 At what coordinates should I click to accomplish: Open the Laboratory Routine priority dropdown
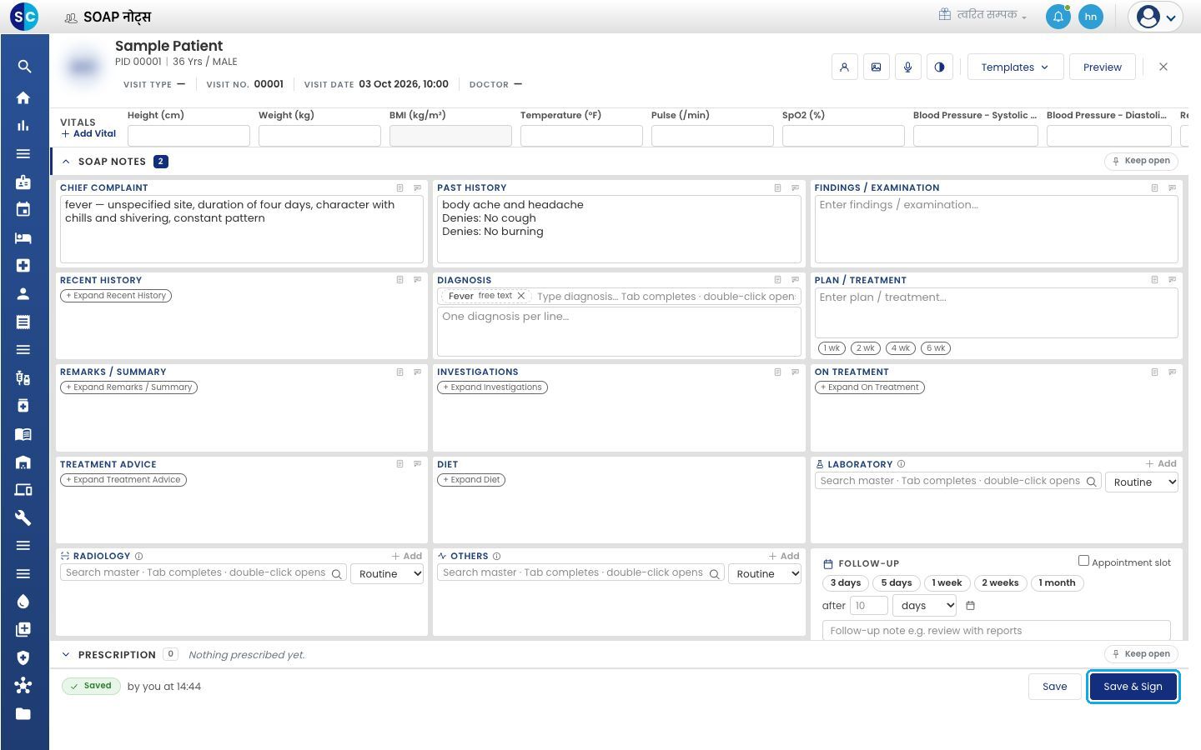(1142, 482)
